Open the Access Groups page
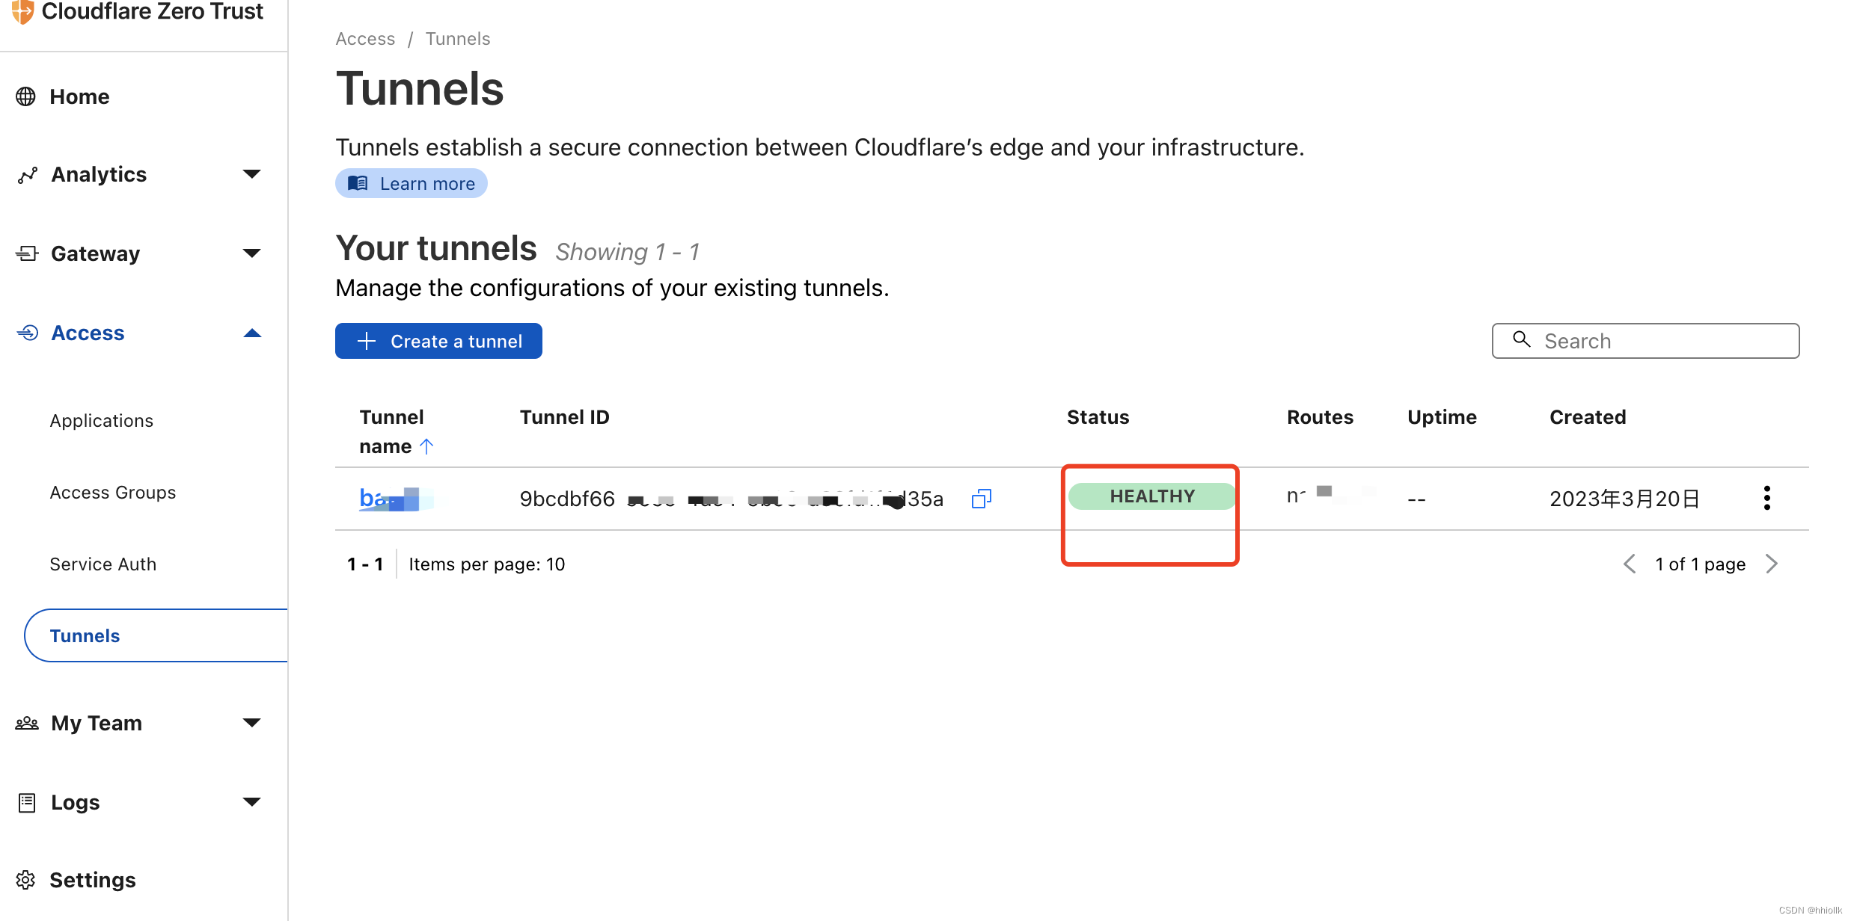The height and width of the screenshot is (921, 1854). (113, 493)
